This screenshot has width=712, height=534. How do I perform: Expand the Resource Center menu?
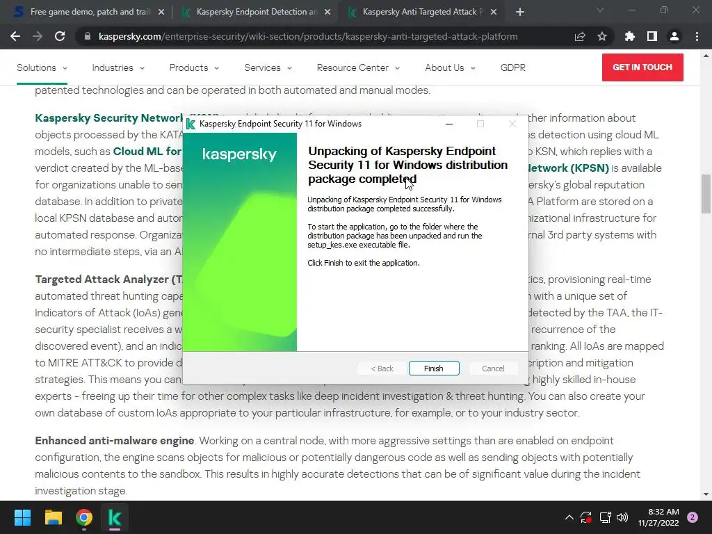pyautogui.click(x=358, y=67)
